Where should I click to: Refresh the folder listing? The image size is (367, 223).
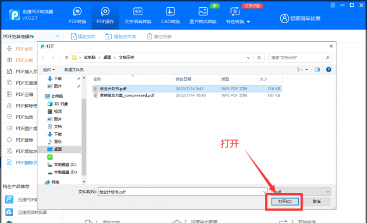point(259,58)
